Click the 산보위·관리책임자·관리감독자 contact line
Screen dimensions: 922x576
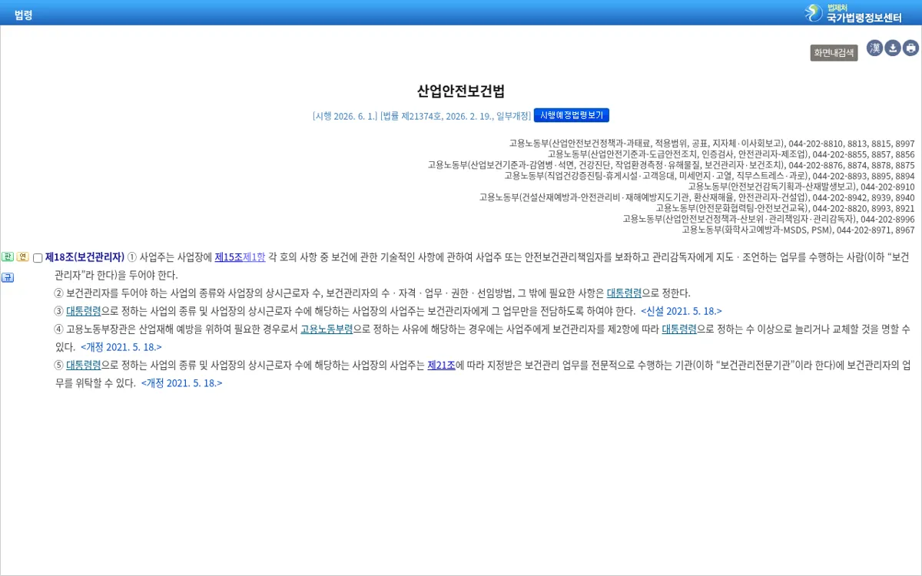coord(768,219)
